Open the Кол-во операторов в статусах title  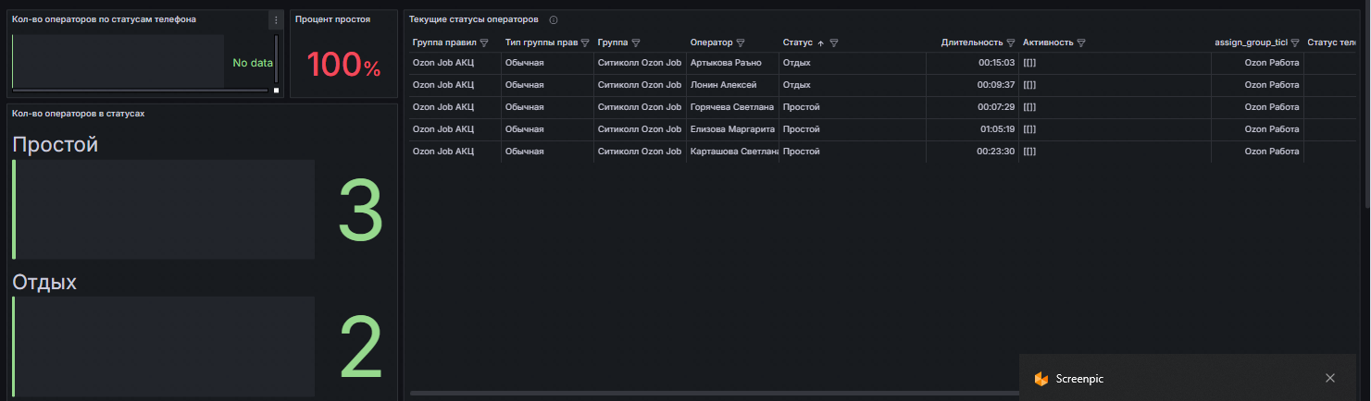pos(78,113)
